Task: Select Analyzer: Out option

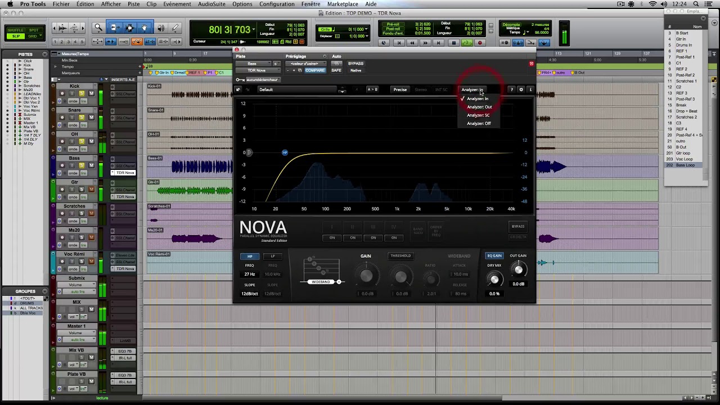Action: [x=479, y=107]
